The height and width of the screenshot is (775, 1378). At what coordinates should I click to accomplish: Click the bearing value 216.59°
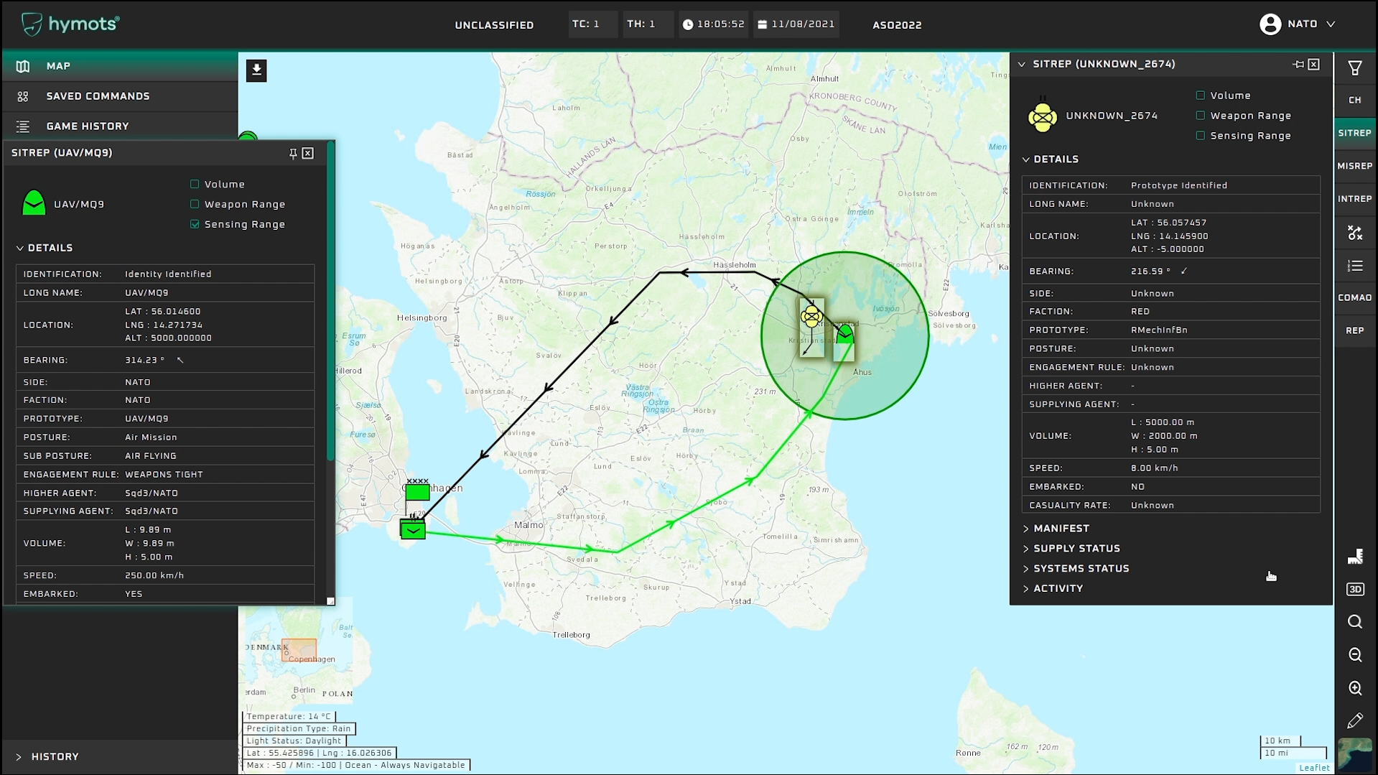1150,272
